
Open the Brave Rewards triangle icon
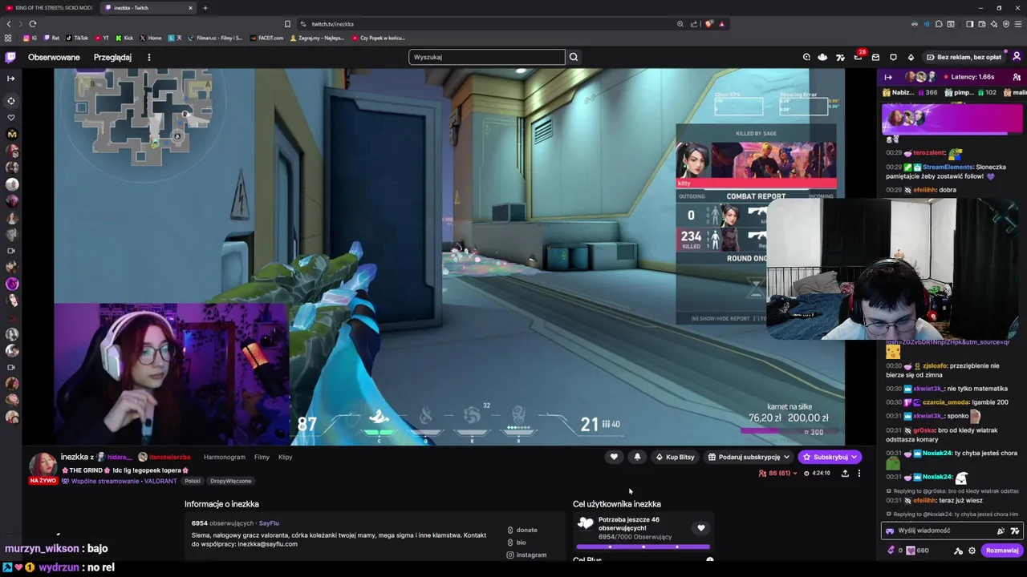point(721,24)
